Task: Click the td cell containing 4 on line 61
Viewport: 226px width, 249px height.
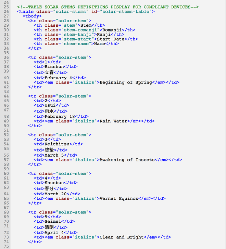Action: [47, 178]
